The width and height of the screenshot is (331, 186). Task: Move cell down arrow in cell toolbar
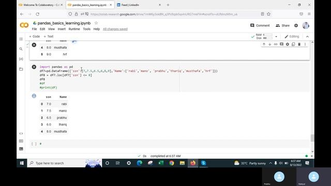(x=270, y=44)
